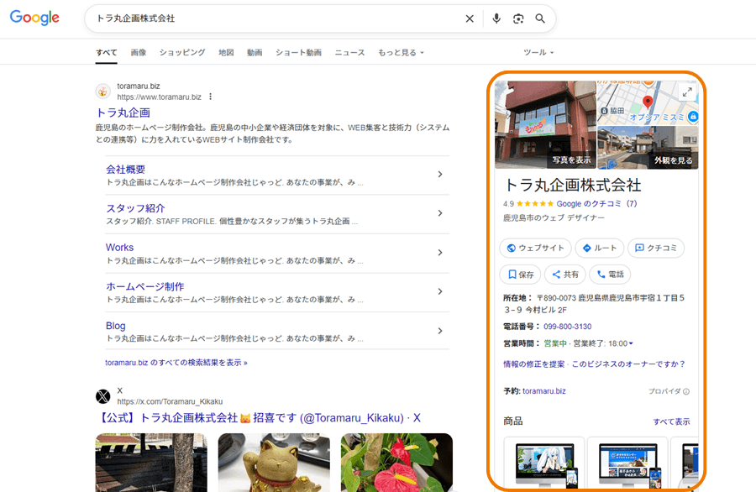
Task: Open Google Lens image search icon
Action: 518,18
